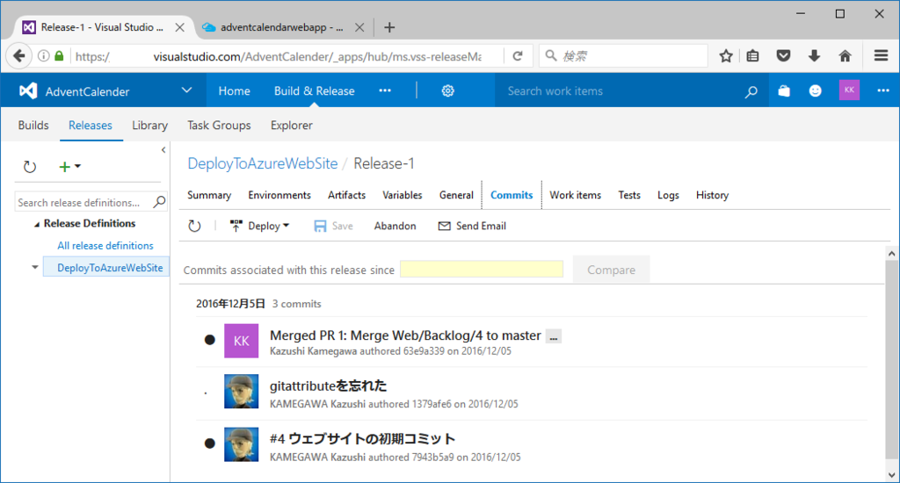Open the gitattributeを忘れた commit

click(329, 386)
